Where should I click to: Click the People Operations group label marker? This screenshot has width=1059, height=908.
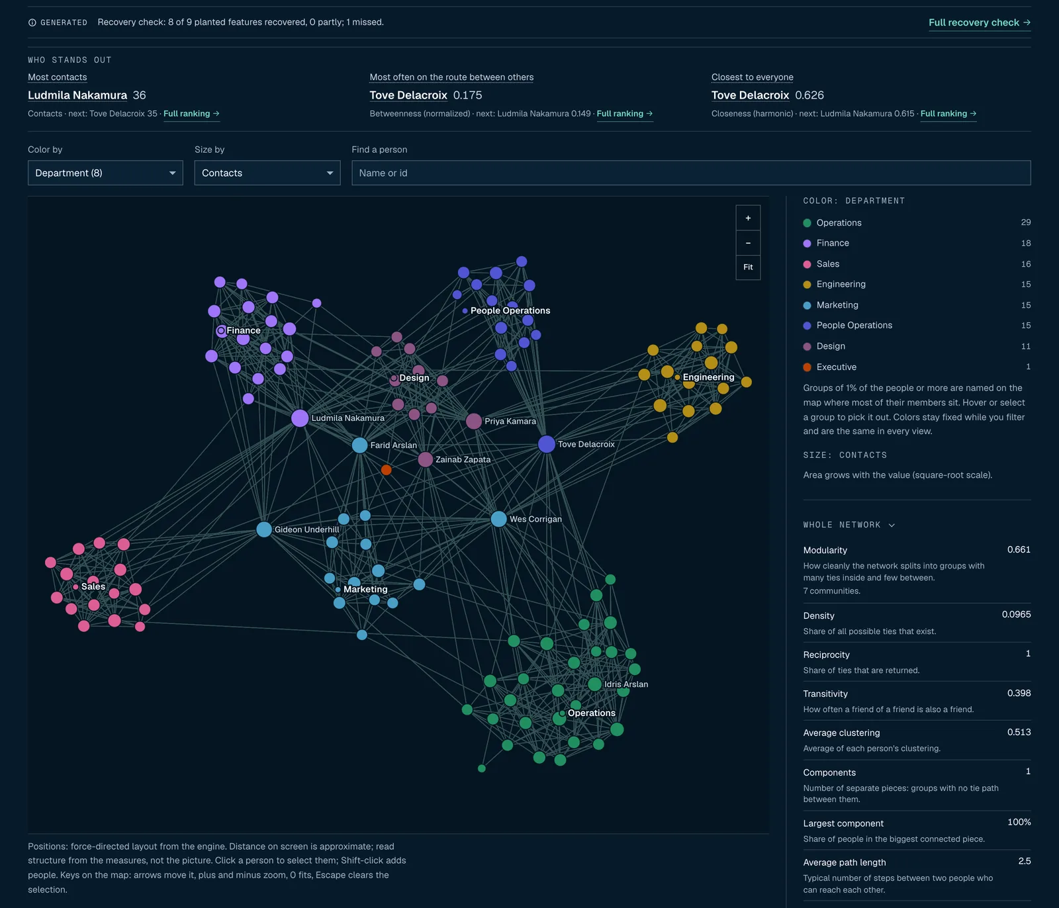465,311
